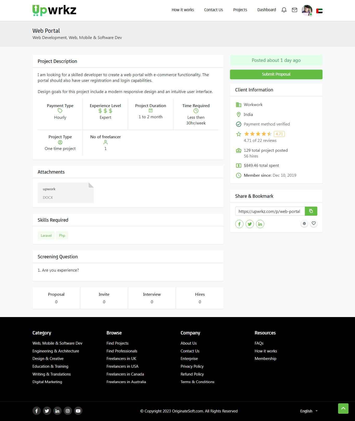Open Find Professionals footer link
355x421 pixels.
pos(122,351)
